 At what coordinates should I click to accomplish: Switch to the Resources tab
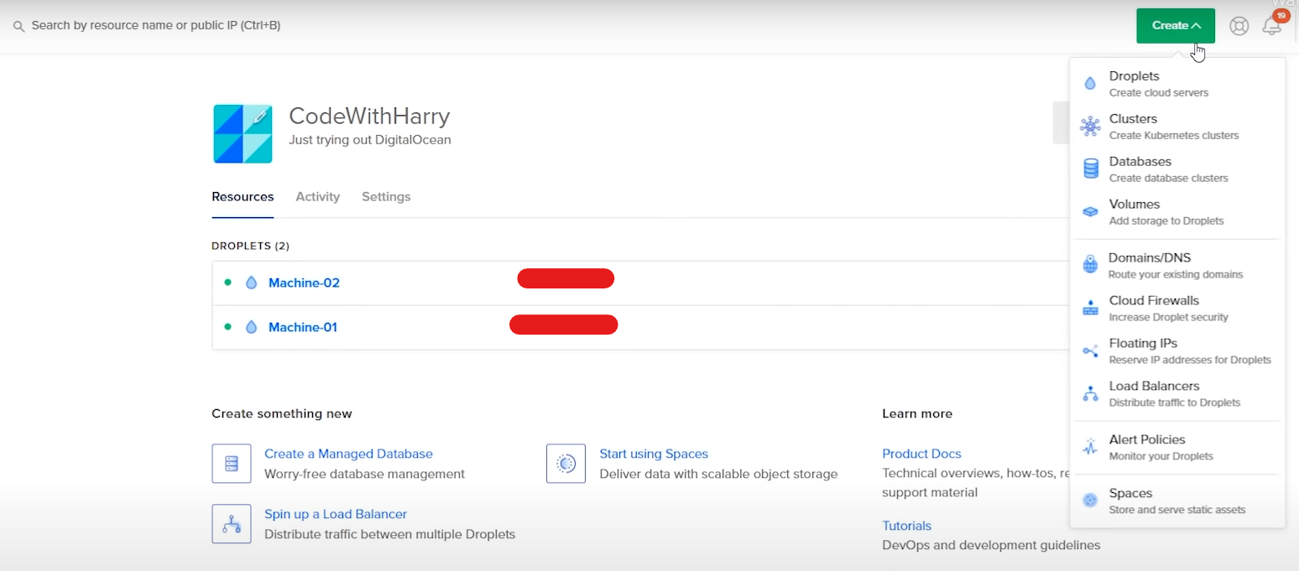coord(243,197)
